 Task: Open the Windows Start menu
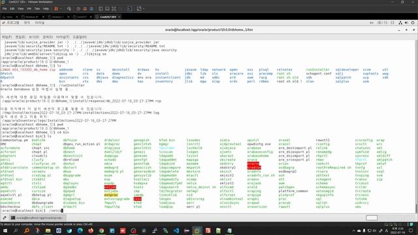(x=5, y=230)
